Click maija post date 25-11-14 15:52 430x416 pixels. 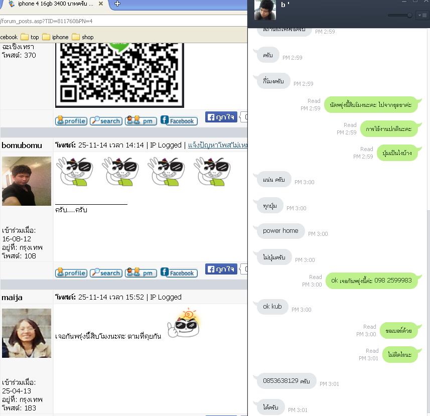pyautogui.click(x=111, y=297)
